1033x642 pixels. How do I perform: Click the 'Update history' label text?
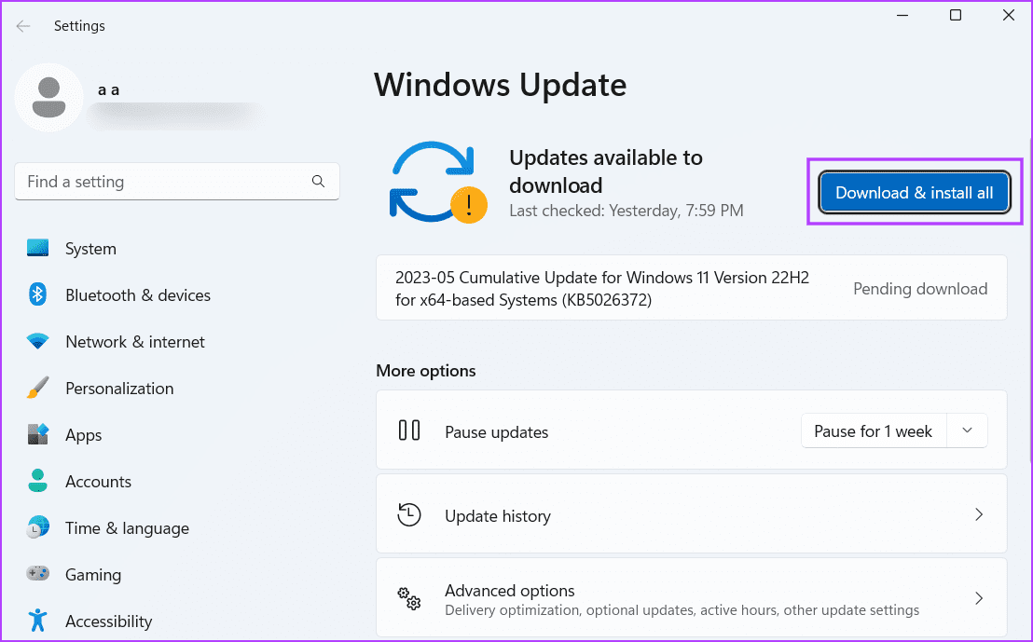point(498,515)
